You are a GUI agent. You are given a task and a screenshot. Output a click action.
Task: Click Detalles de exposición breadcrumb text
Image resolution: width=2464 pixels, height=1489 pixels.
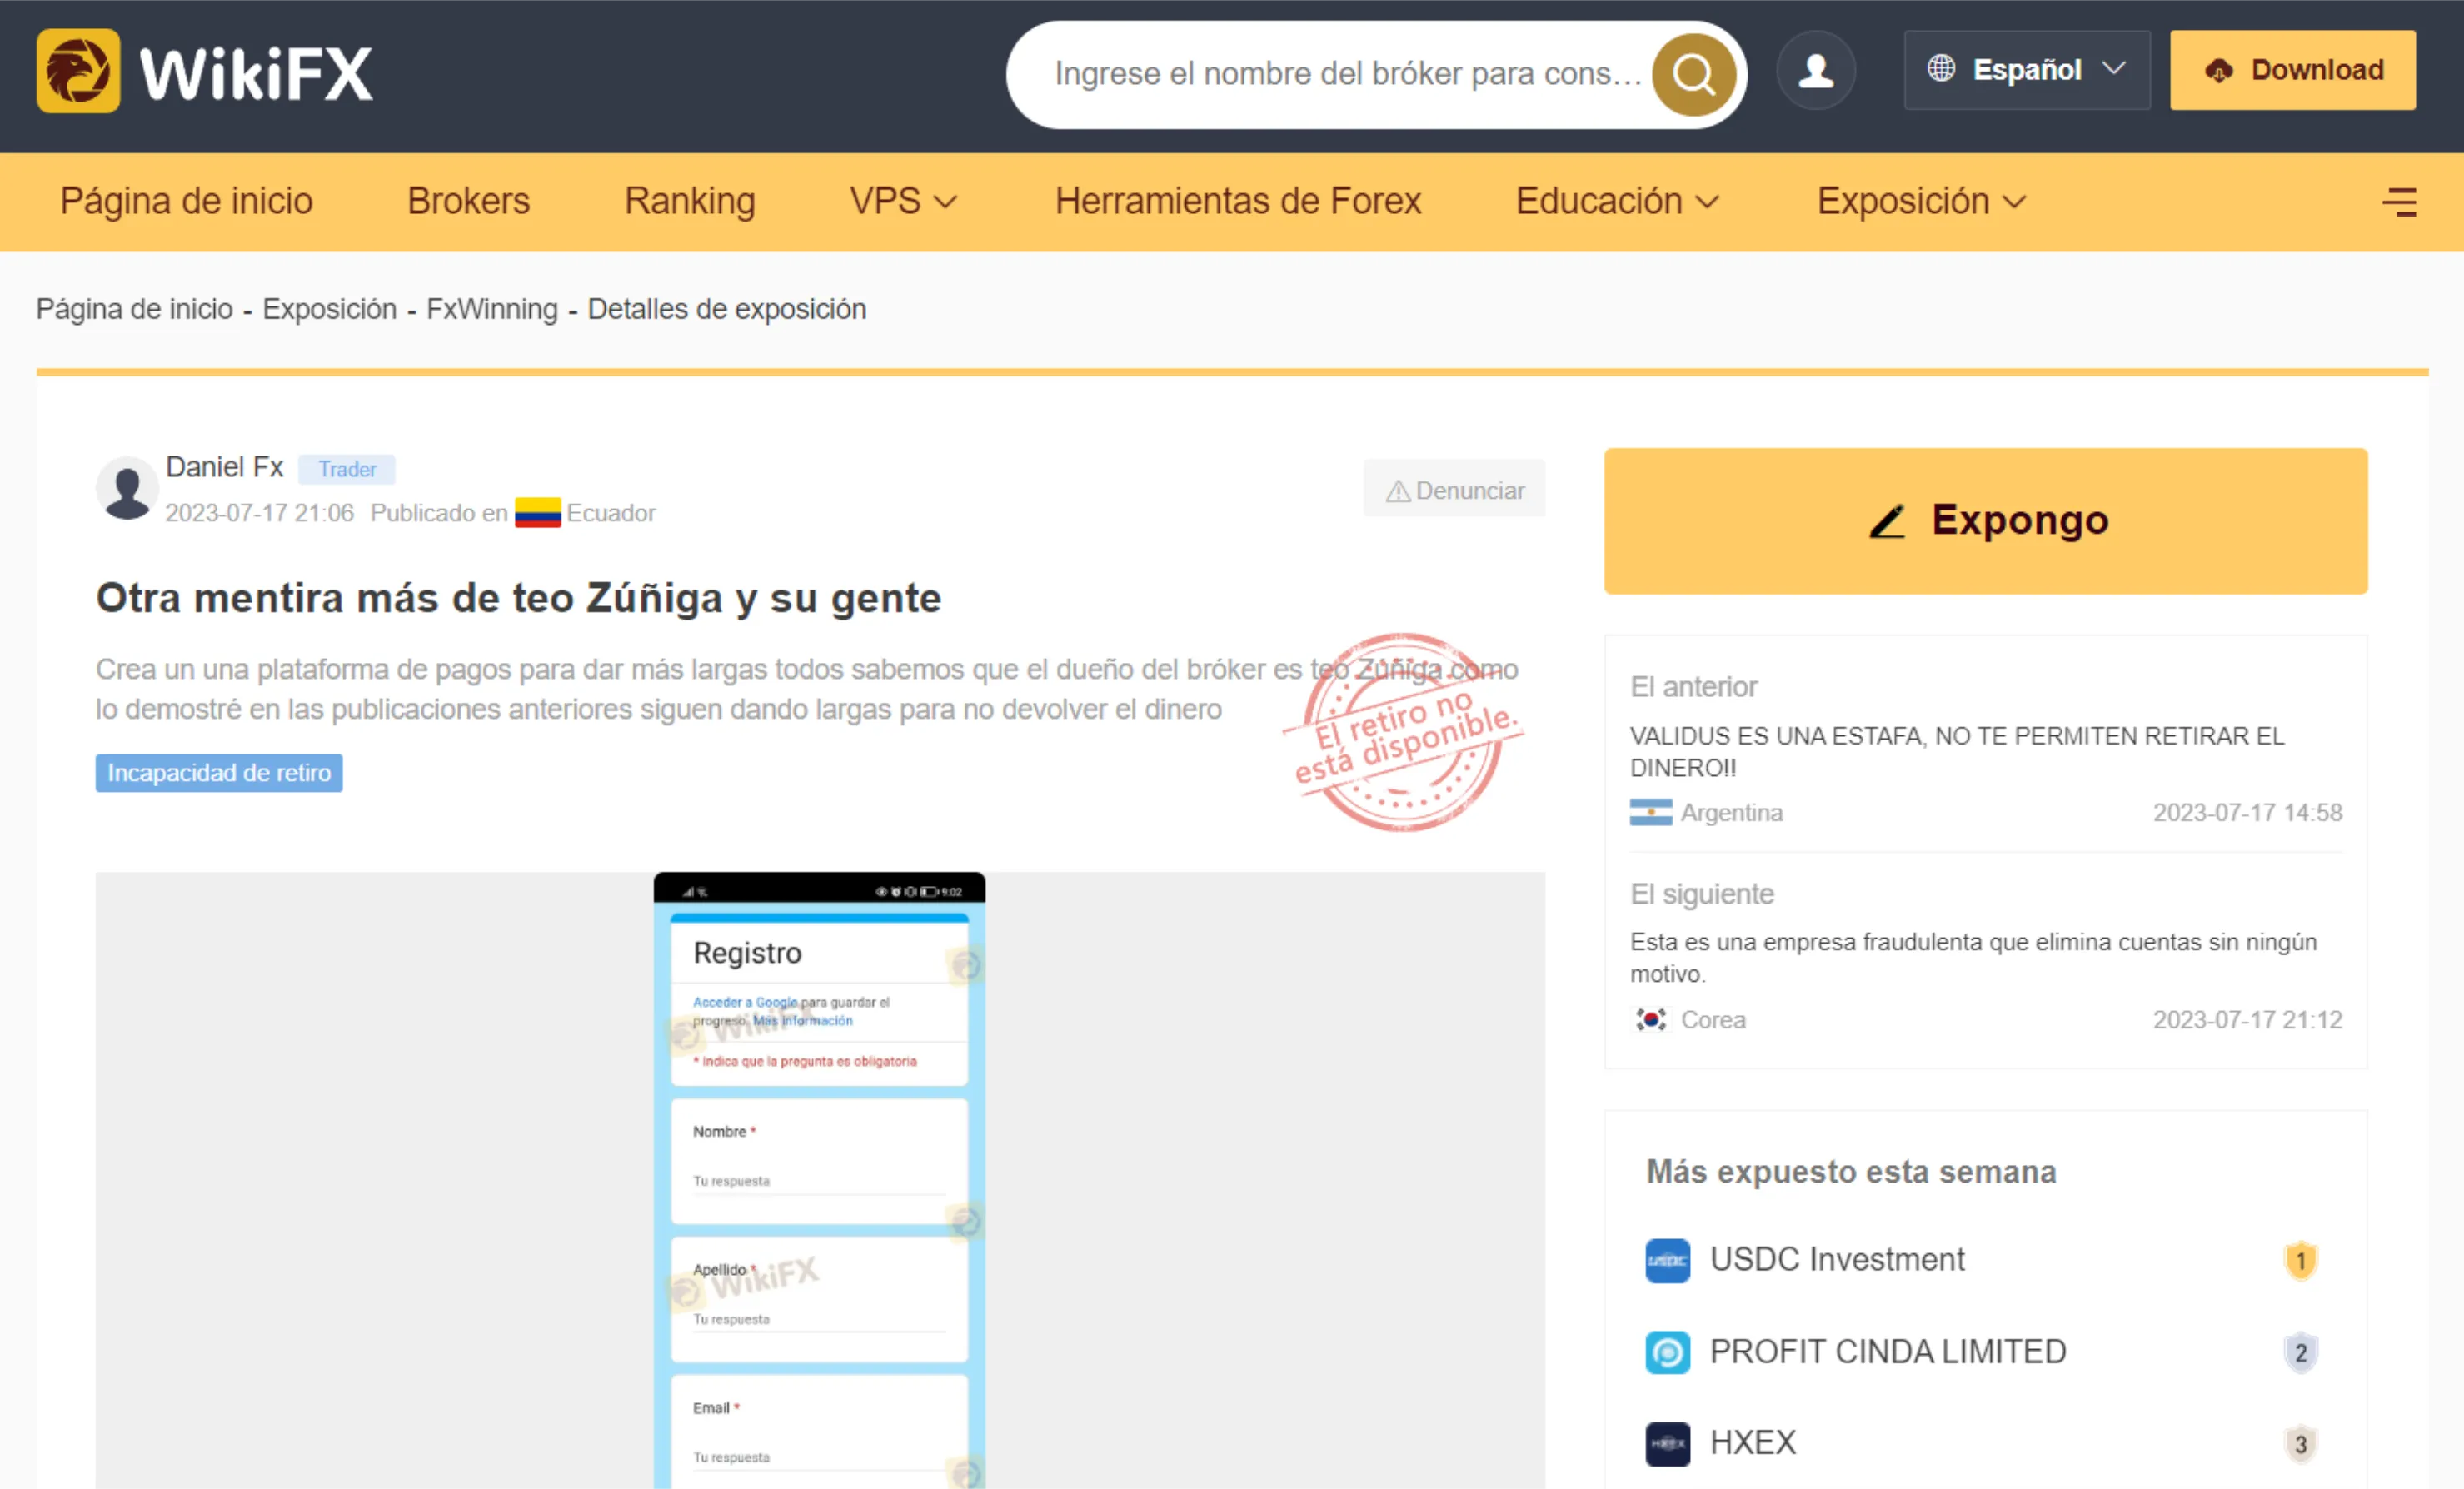pyautogui.click(x=727, y=309)
